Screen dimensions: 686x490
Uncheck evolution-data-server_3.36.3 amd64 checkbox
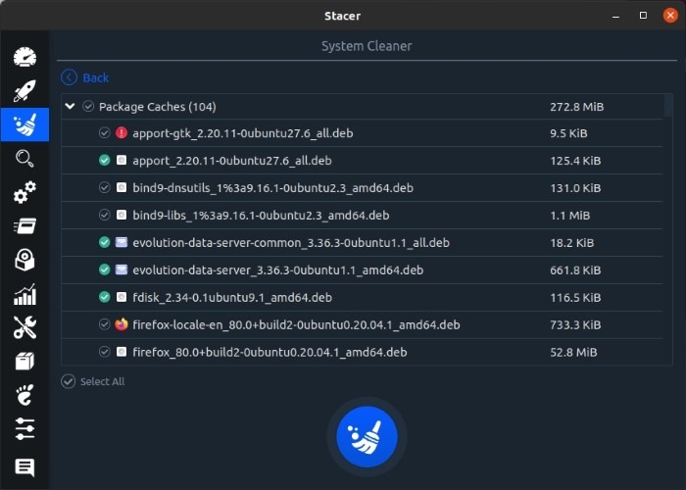tap(104, 269)
